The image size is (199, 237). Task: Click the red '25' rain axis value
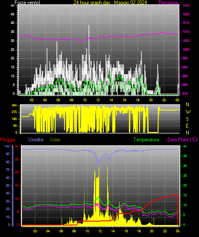pyautogui.click(x=17, y=159)
